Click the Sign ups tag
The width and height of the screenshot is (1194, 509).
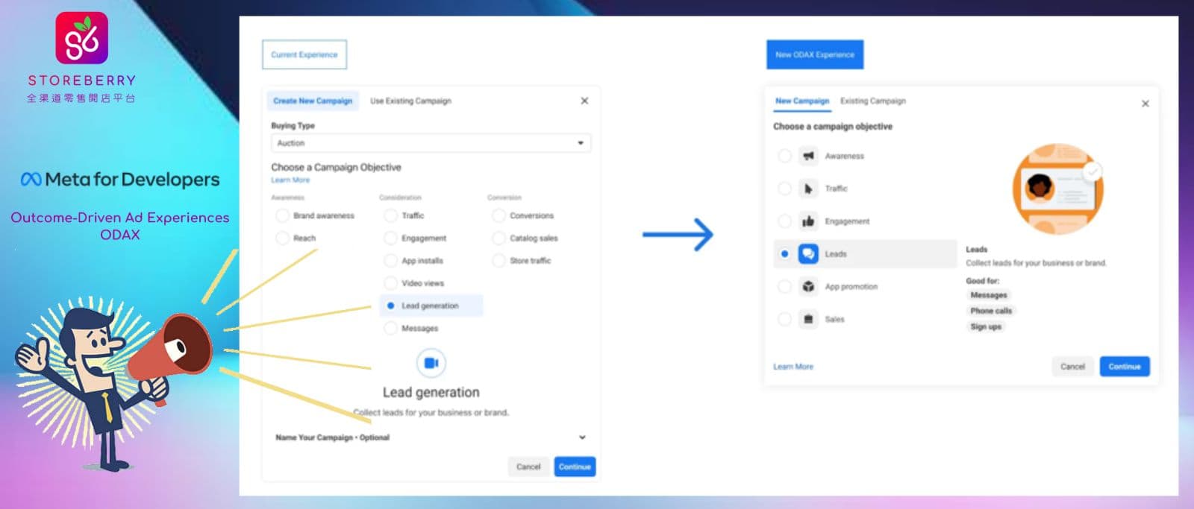(986, 326)
